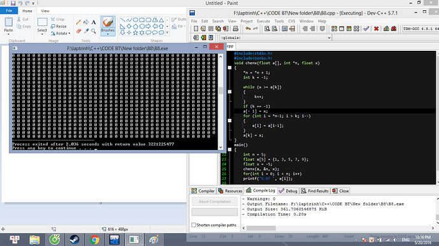Collapse the chenx function fold marker
This screenshot has width=439, height=246.
pyautogui.click(x=230, y=68)
